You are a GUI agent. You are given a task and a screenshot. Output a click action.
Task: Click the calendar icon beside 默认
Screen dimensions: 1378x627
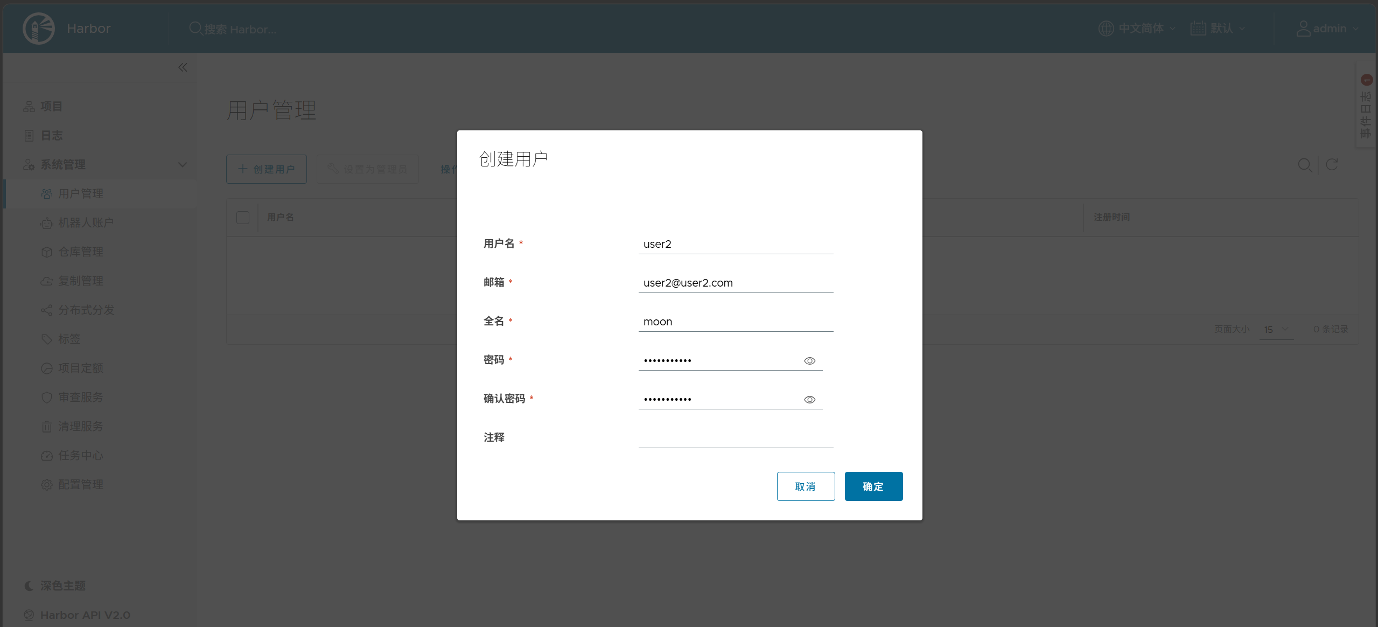pyautogui.click(x=1198, y=28)
